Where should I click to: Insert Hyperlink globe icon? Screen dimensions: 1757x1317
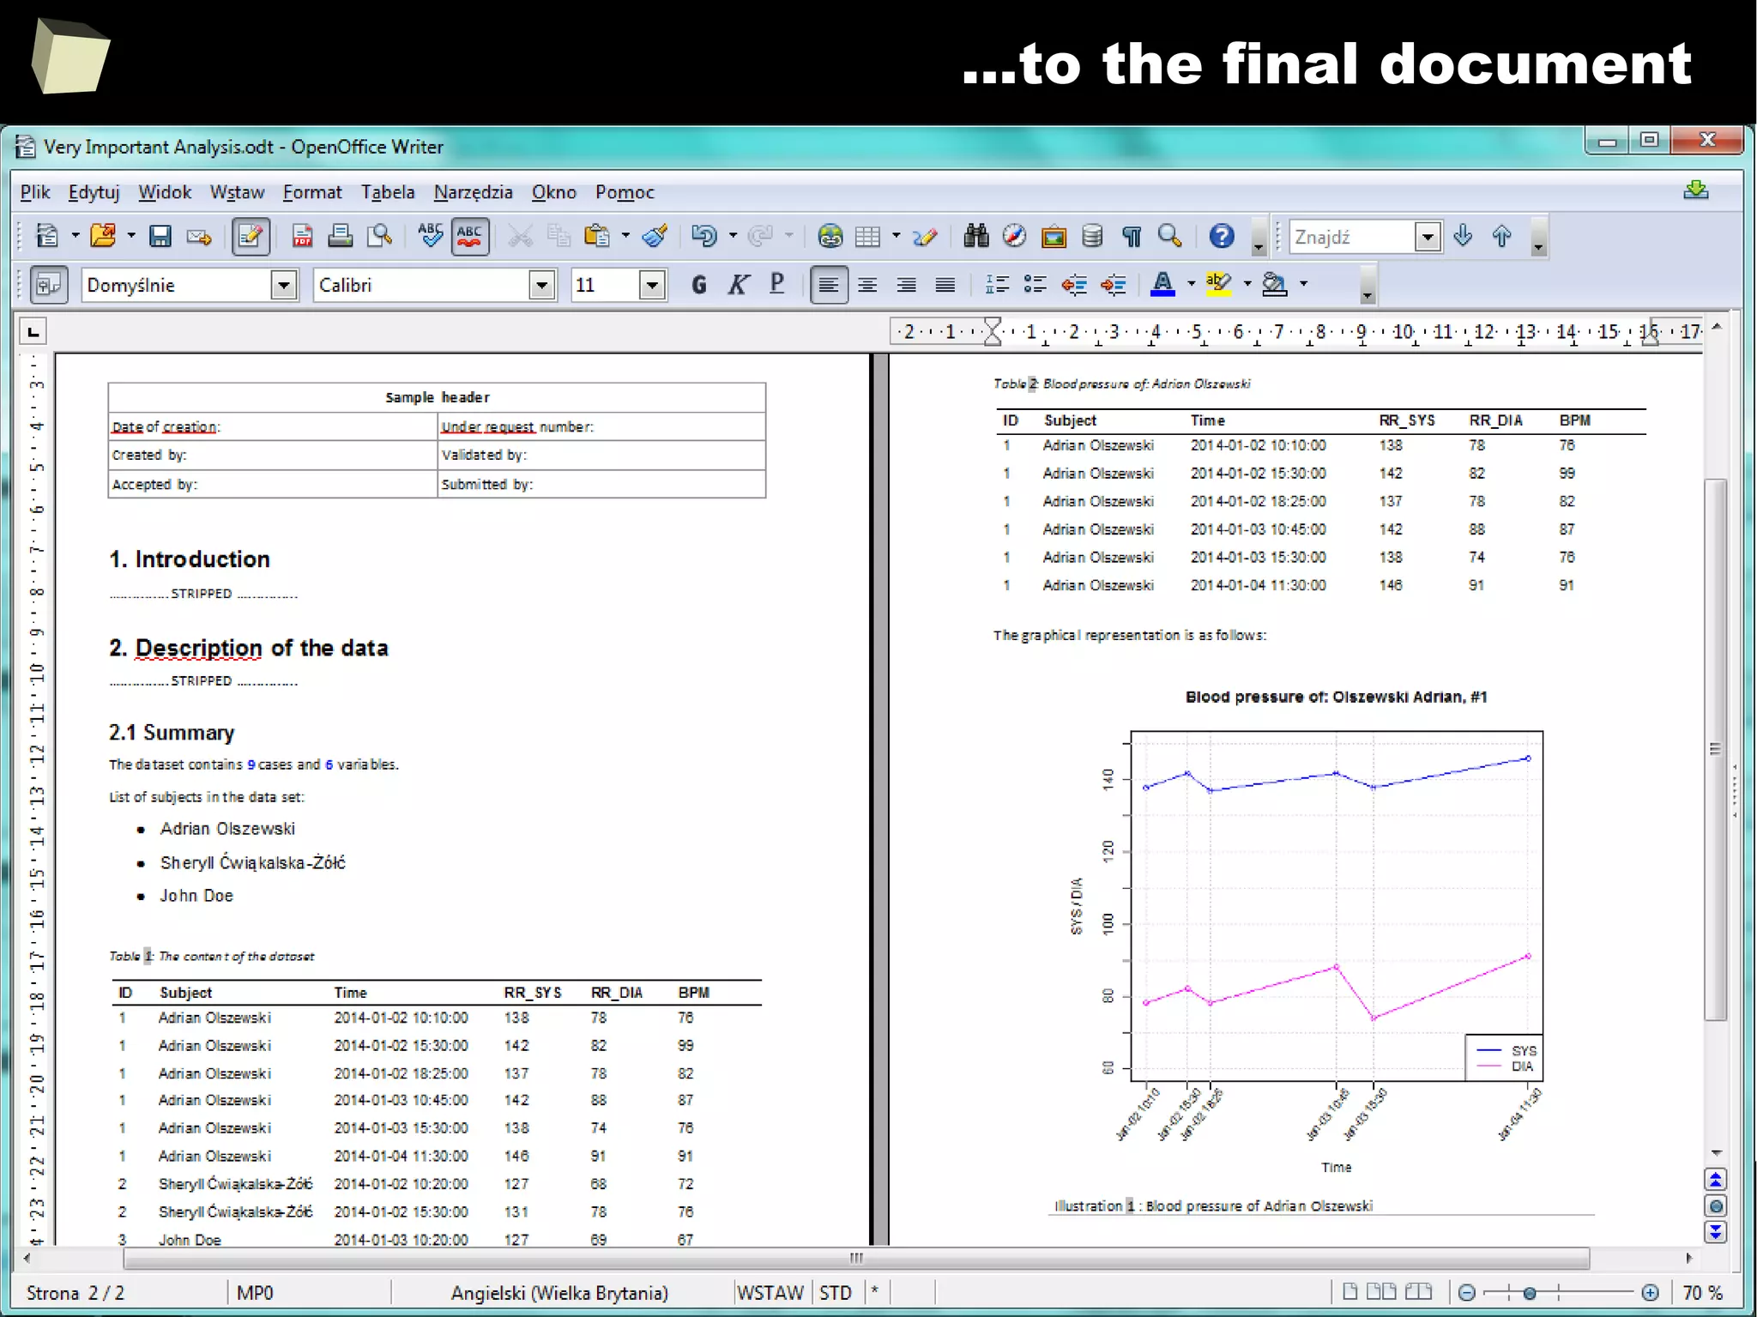(830, 236)
